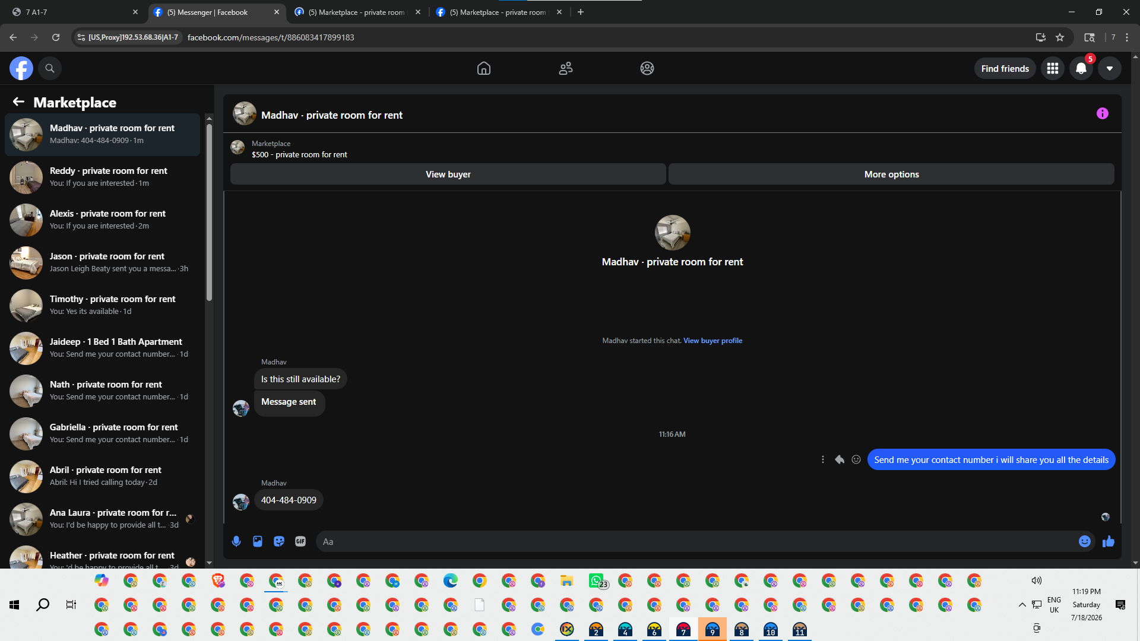Choose a sticker with the sticker icon
This screenshot has height=641, width=1140.
click(x=279, y=541)
